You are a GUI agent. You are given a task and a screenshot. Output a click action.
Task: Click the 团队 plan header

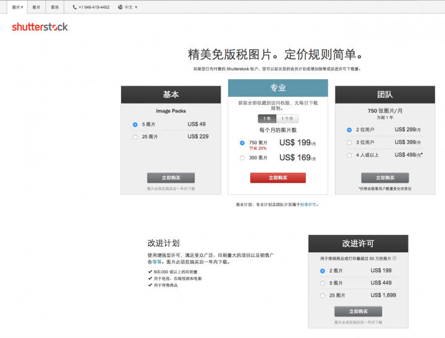click(x=385, y=94)
